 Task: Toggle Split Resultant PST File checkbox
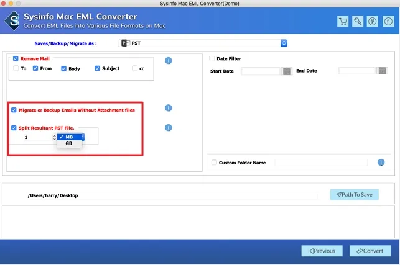coord(14,128)
